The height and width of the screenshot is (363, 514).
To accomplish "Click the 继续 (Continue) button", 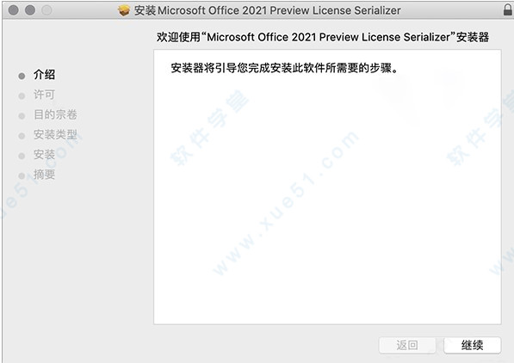I will click(x=472, y=345).
